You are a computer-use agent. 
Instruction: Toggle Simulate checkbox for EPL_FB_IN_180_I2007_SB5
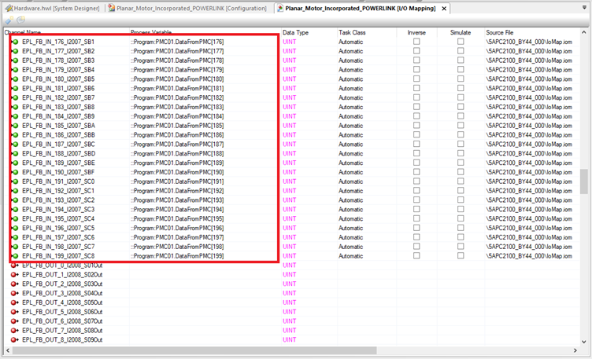(x=461, y=79)
